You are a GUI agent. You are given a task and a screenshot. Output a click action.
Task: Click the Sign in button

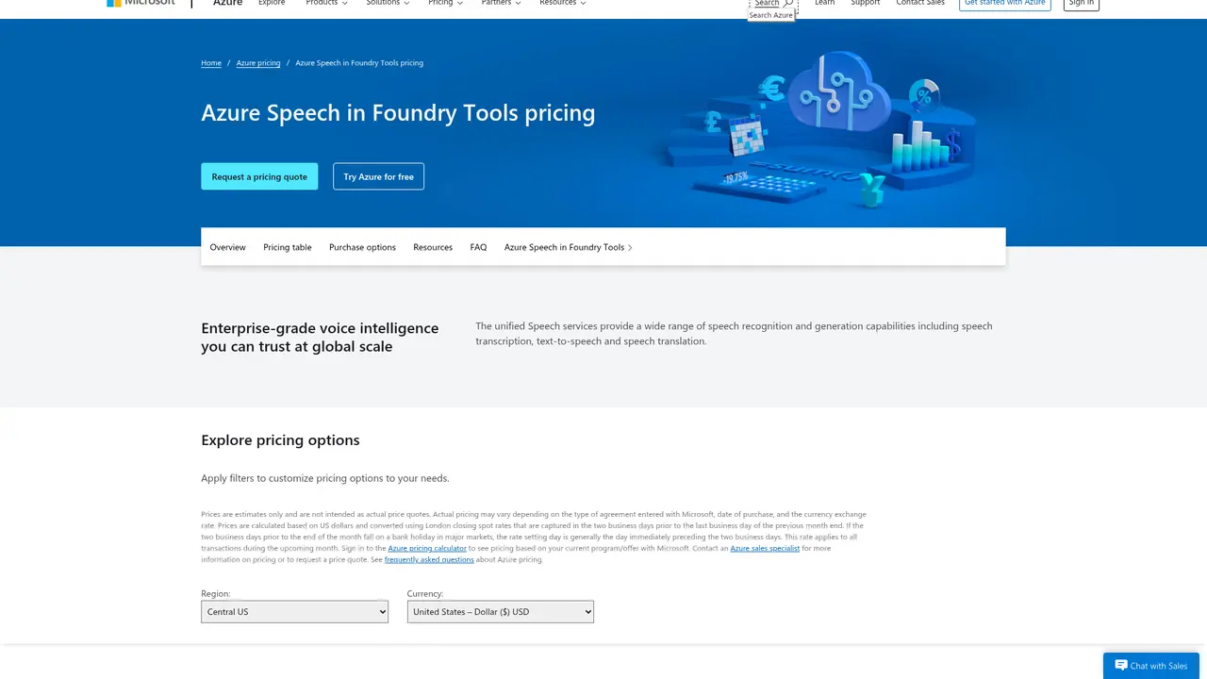pyautogui.click(x=1082, y=4)
